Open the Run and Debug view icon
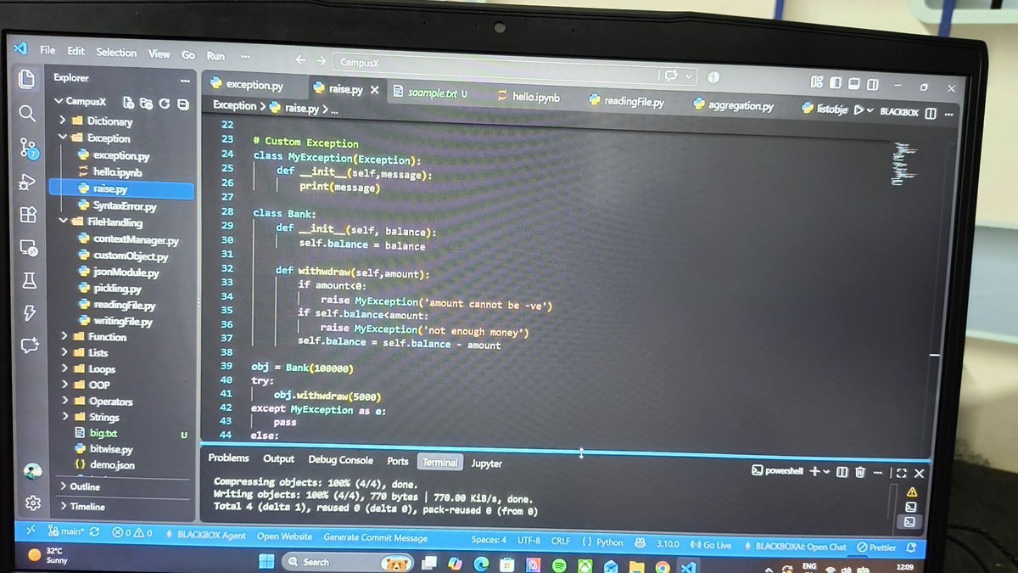 tap(27, 181)
